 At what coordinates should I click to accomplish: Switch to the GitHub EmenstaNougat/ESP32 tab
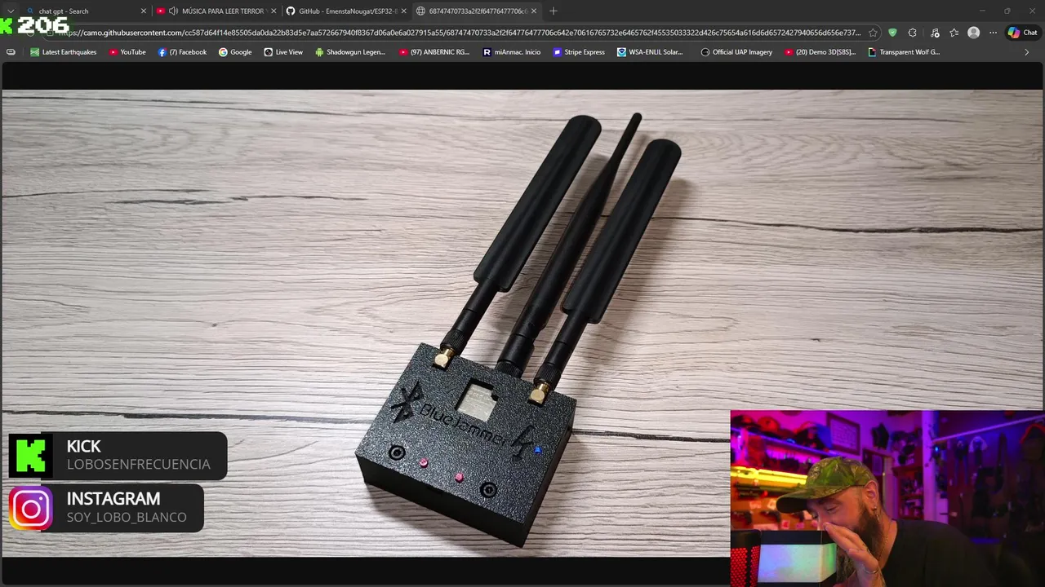point(347,11)
